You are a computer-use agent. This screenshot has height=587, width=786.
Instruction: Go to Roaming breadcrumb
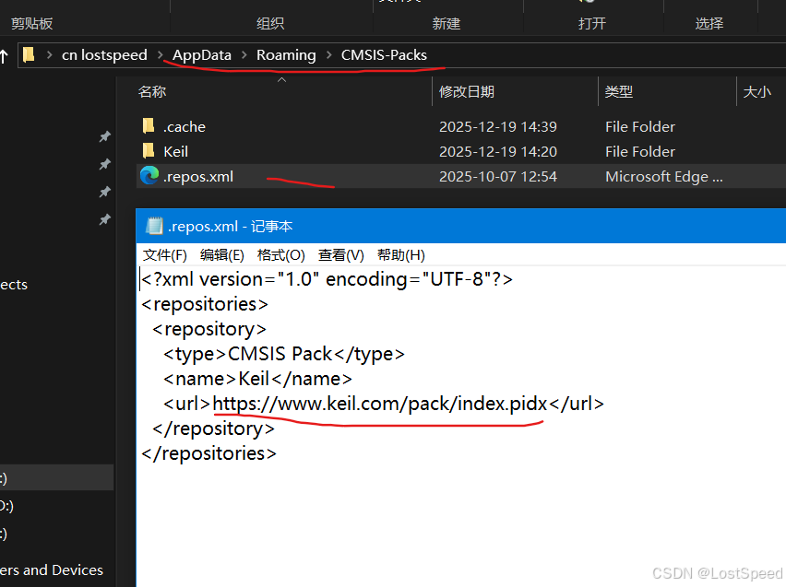point(286,55)
